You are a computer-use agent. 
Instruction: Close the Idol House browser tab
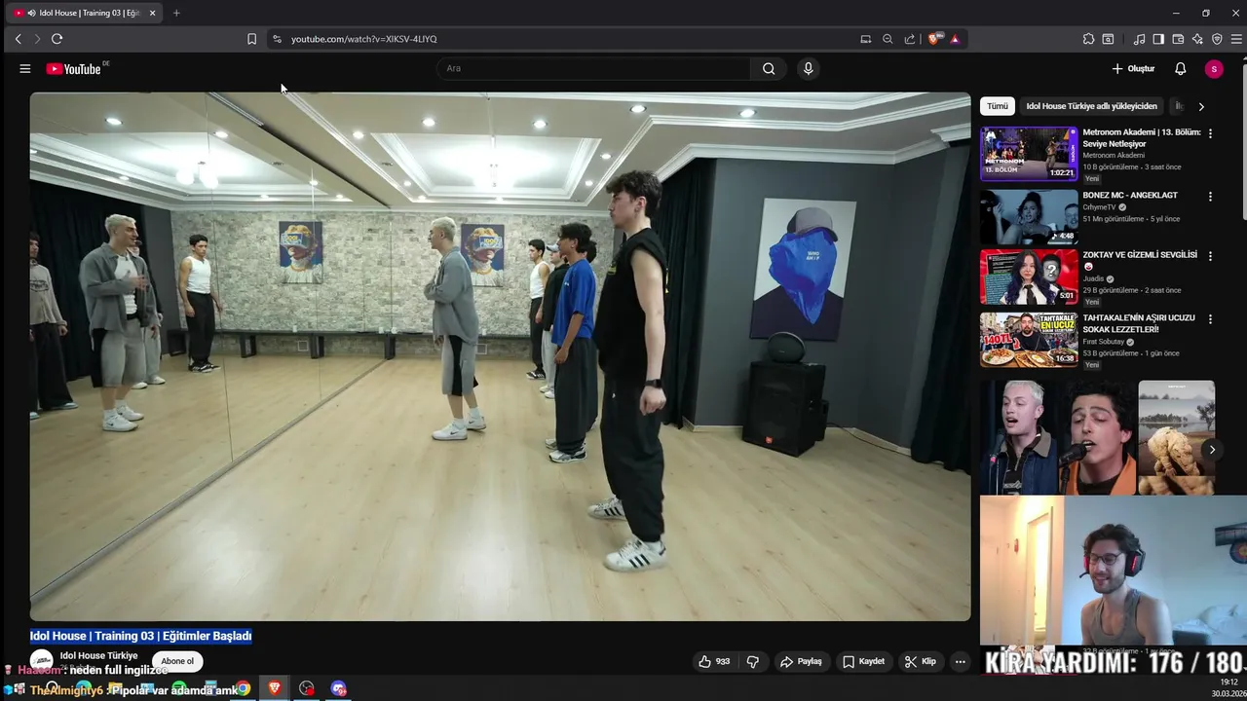click(x=152, y=13)
